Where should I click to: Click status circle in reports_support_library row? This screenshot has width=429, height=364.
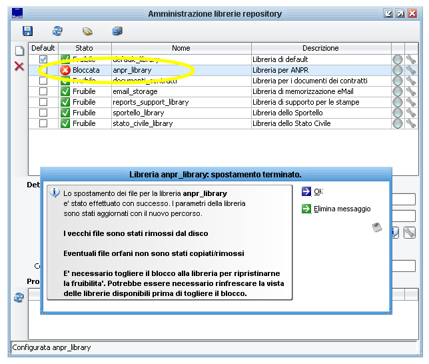click(x=398, y=102)
